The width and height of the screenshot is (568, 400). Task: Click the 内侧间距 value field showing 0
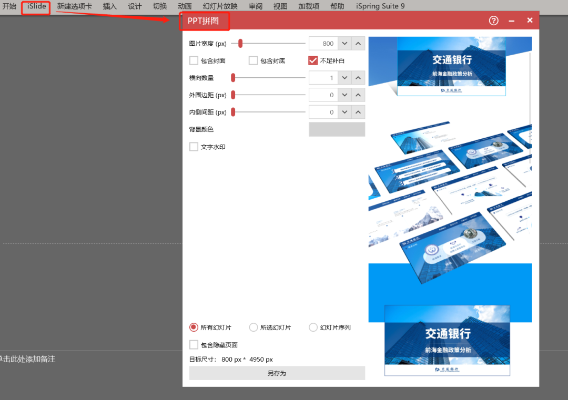click(323, 112)
